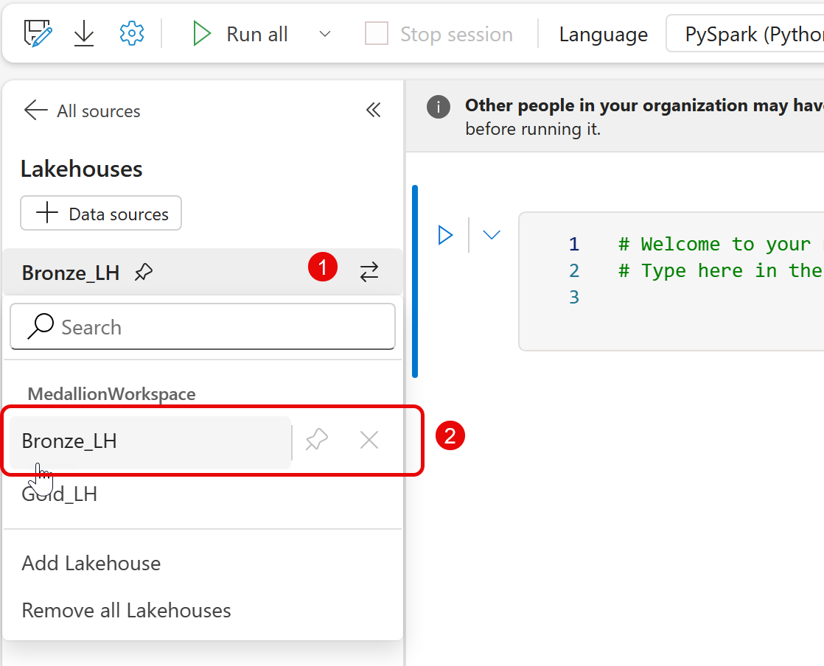
Task: Click the download arrow icon
Action: (x=84, y=34)
